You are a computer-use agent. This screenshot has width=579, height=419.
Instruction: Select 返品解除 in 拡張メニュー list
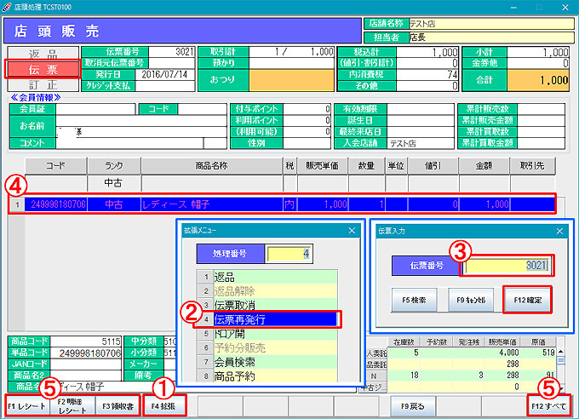[275, 291]
